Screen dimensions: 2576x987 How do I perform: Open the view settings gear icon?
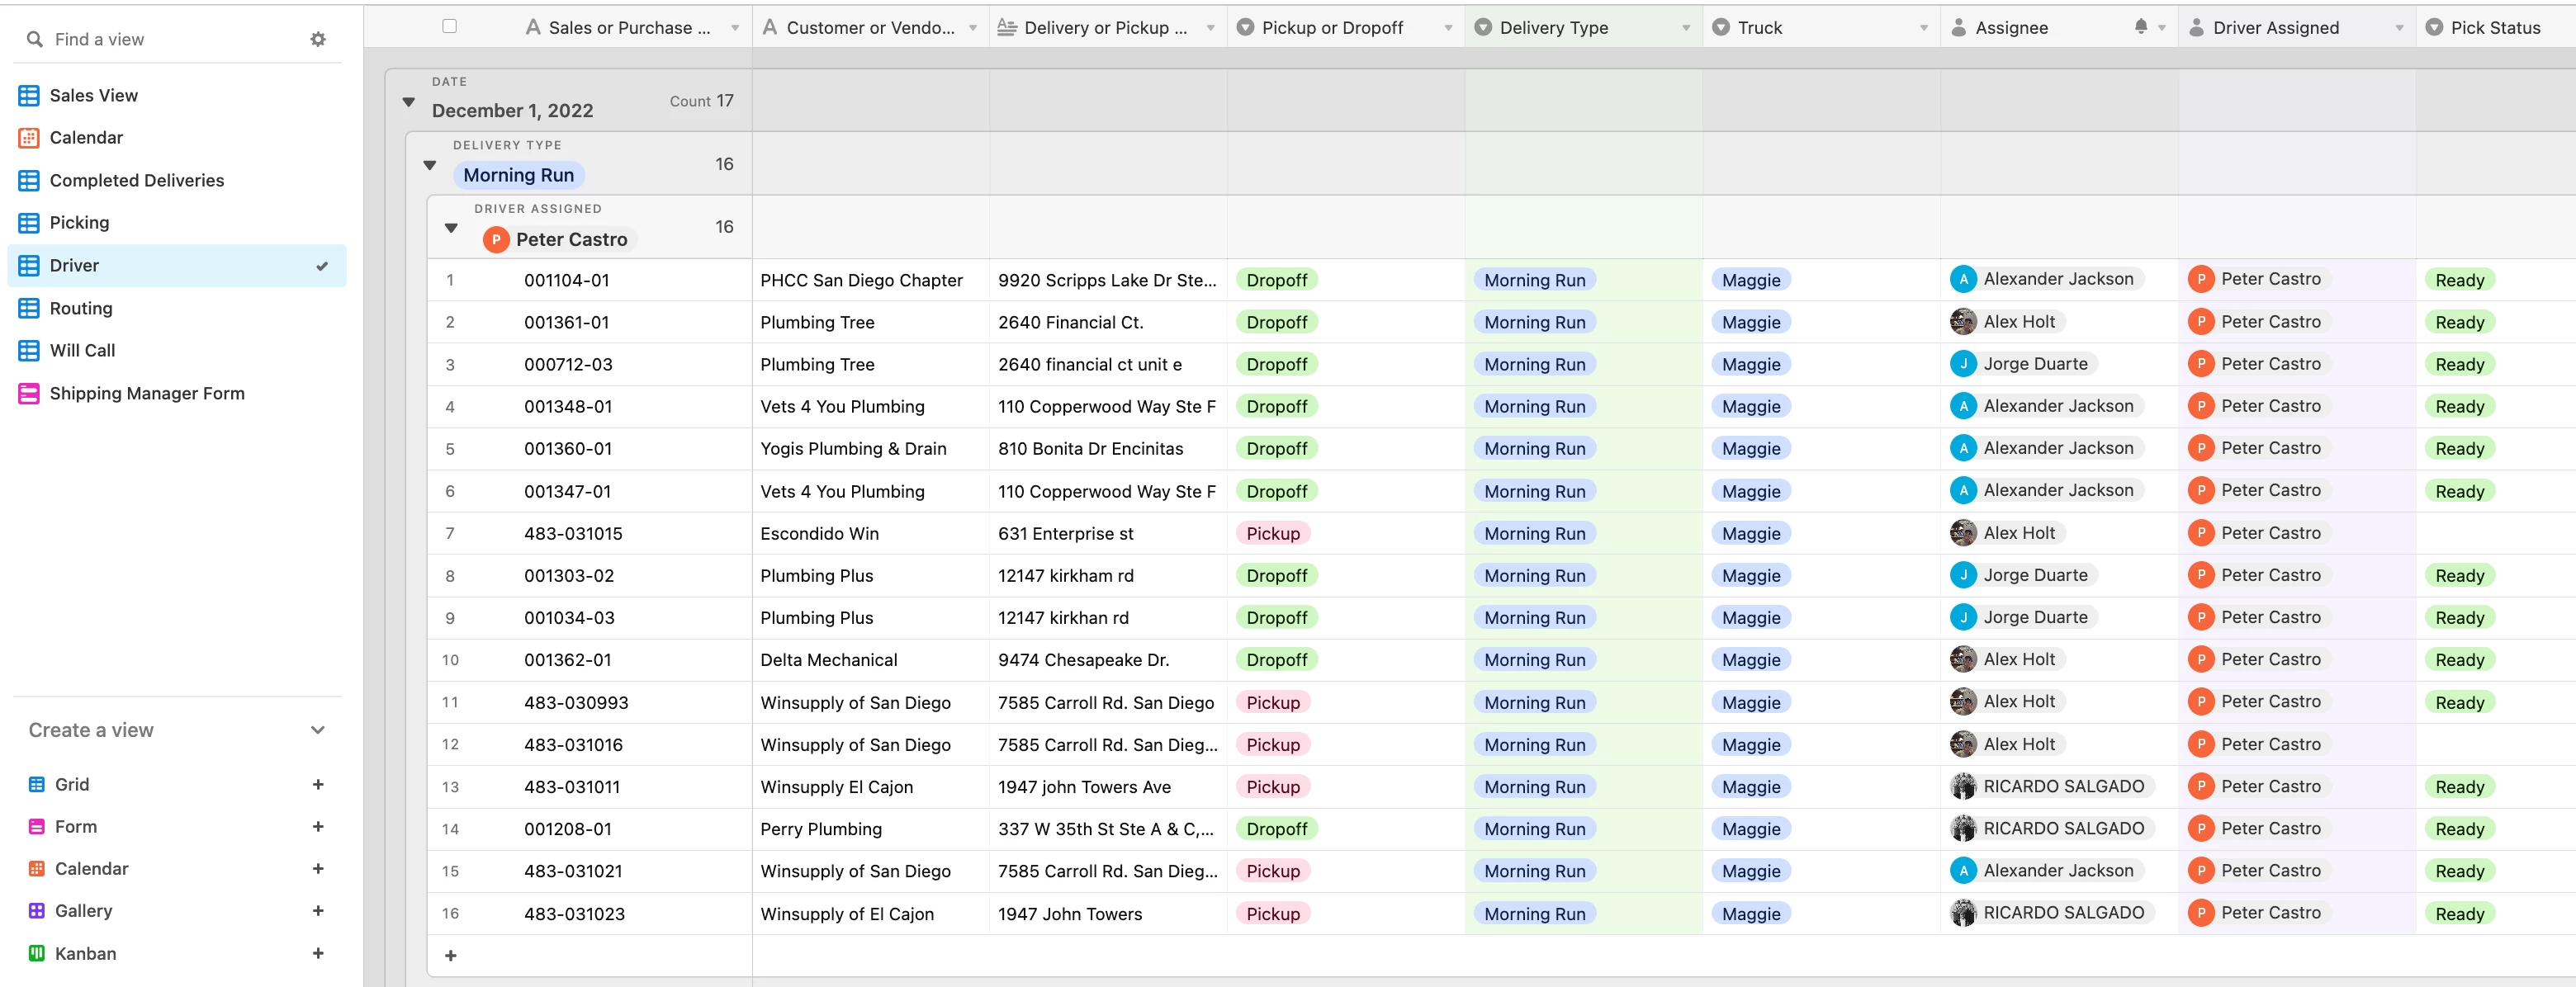click(x=318, y=39)
